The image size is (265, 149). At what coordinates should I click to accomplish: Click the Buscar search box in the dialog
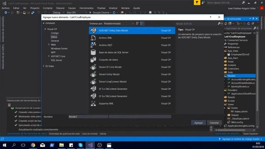click(x=196, y=24)
